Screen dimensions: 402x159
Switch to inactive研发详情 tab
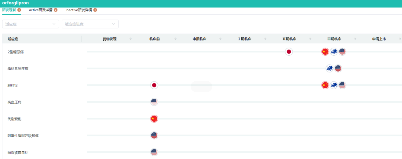coord(79,10)
